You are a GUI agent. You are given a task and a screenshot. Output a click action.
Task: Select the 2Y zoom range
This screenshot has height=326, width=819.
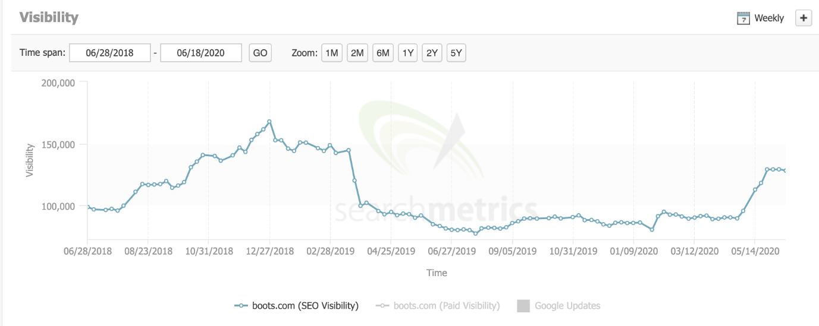coord(432,53)
